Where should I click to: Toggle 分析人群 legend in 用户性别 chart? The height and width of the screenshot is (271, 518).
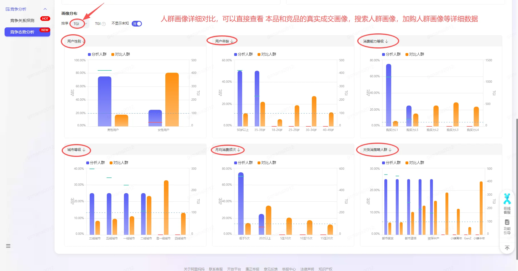pos(97,54)
